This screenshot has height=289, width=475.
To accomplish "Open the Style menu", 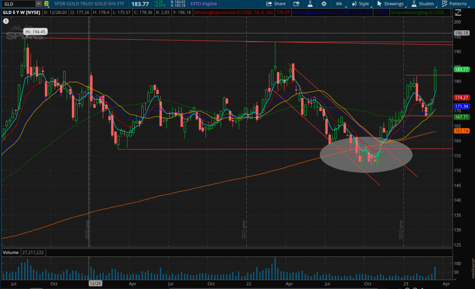I will point(360,4).
